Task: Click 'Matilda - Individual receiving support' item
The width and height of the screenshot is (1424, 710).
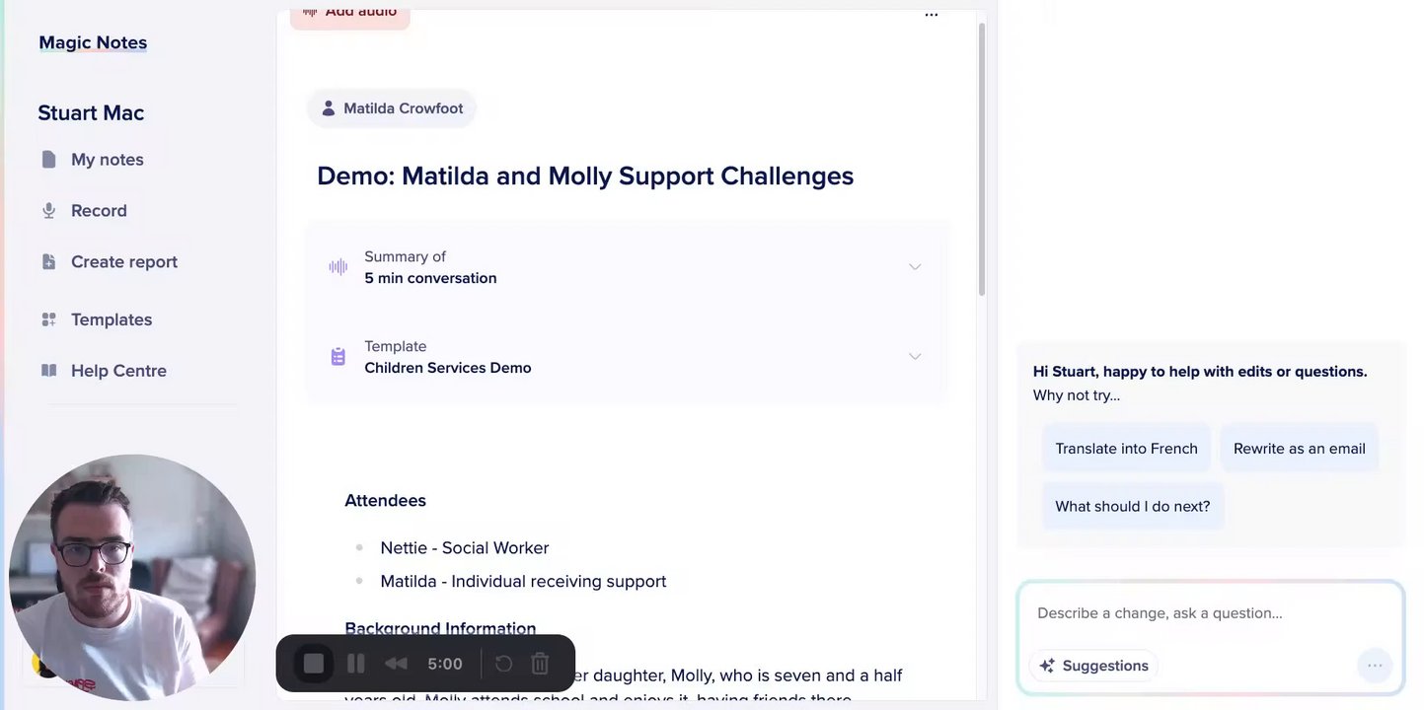Action: 523,582
